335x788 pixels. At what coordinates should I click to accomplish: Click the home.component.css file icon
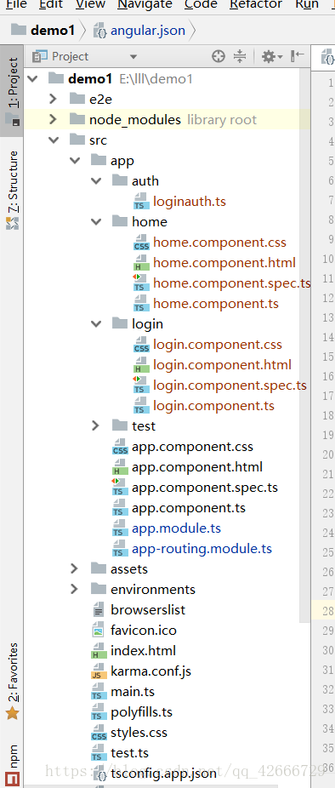[x=141, y=243]
